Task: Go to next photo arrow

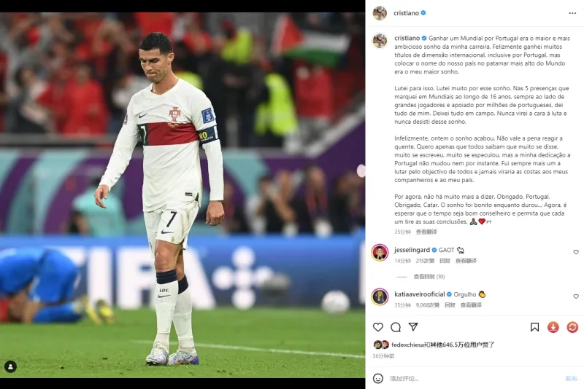Action: click(x=361, y=170)
